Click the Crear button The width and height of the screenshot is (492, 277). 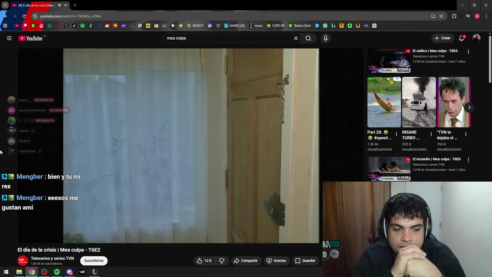point(442,38)
